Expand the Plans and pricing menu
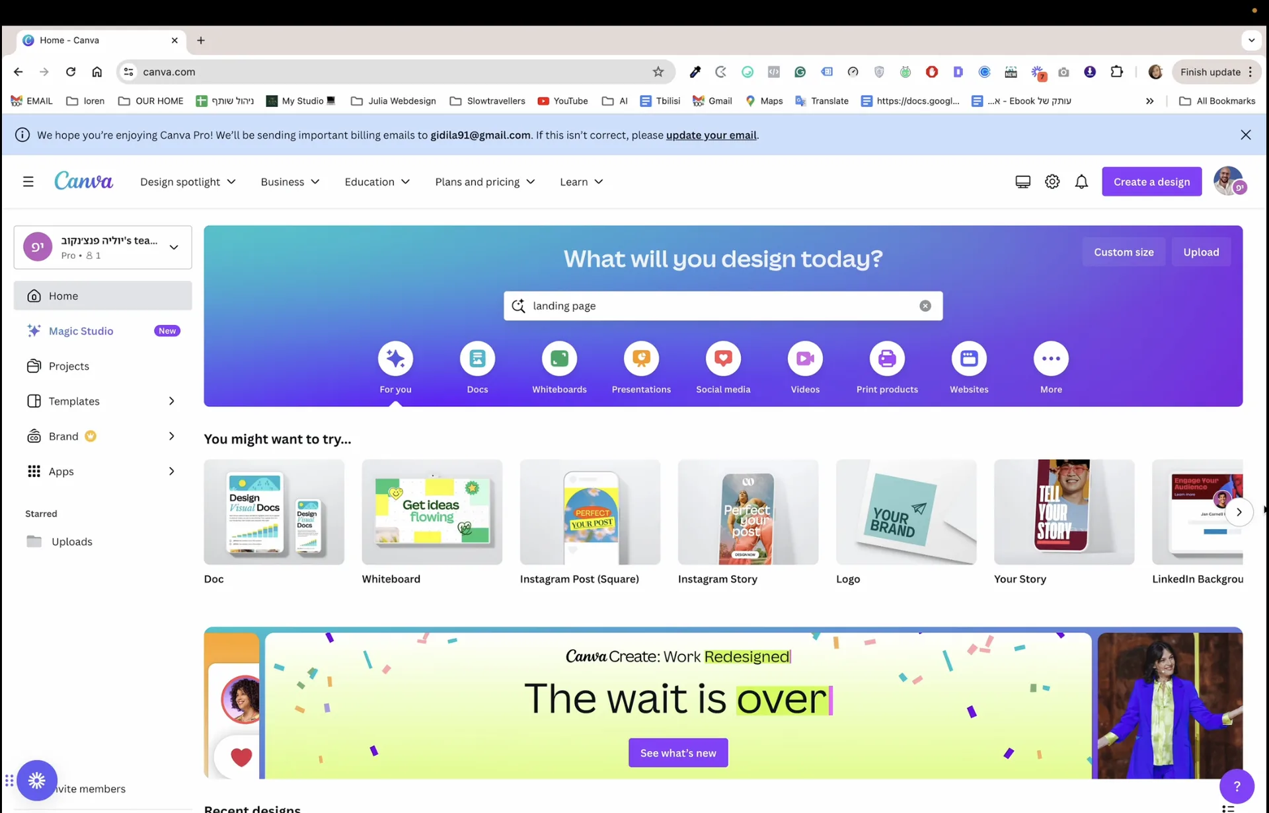The image size is (1269, 813). (x=485, y=182)
